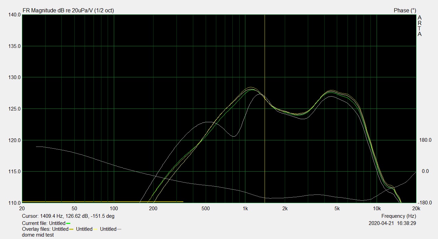Click the 0.0 phase axis value

[x=425, y=171]
